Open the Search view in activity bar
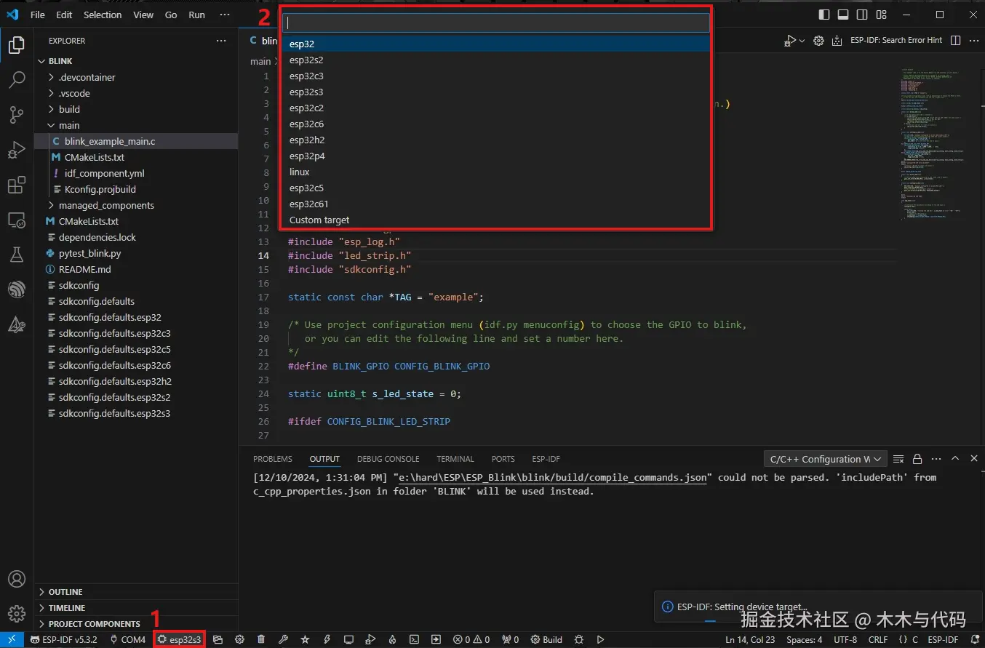Viewport: 985px width, 648px height. [x=16, y=80]
